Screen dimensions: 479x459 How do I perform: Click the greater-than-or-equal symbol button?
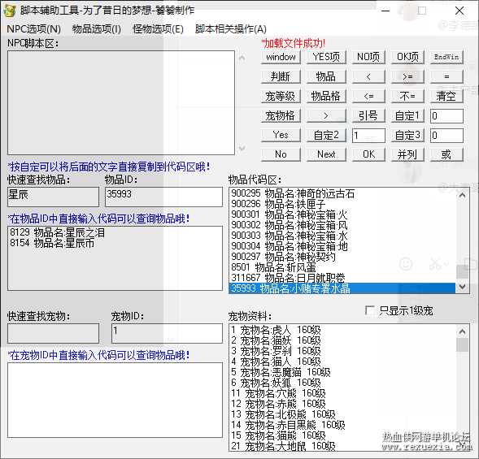(407, 76)
